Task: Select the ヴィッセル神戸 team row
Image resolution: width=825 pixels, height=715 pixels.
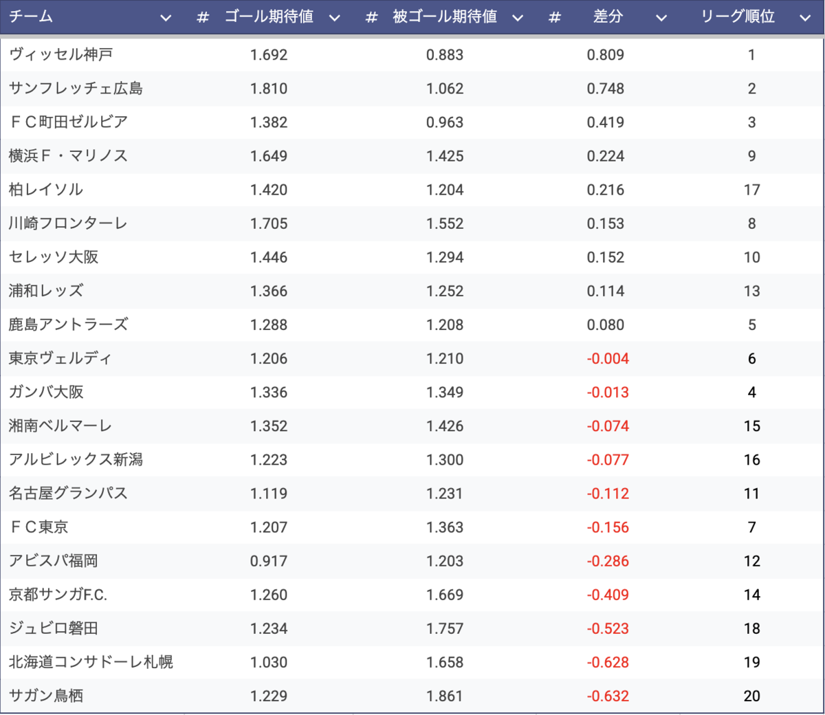Action: click(x=412, y=54)
